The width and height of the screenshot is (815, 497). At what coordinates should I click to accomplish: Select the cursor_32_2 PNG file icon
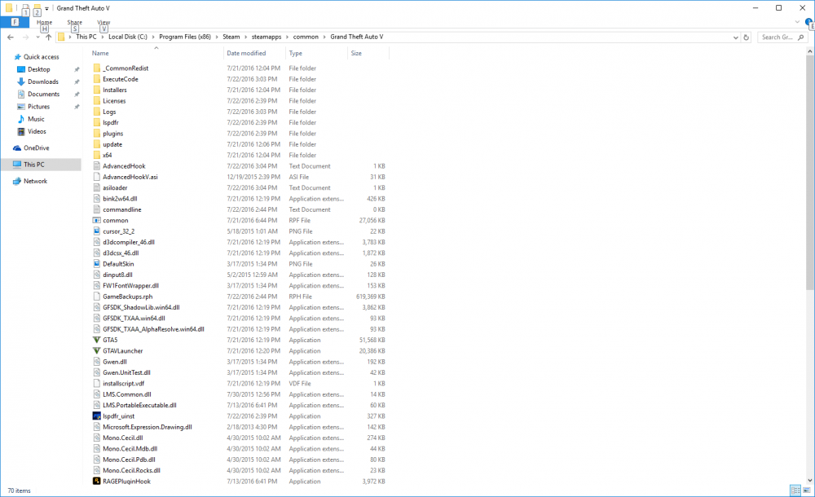pos(97,231)
